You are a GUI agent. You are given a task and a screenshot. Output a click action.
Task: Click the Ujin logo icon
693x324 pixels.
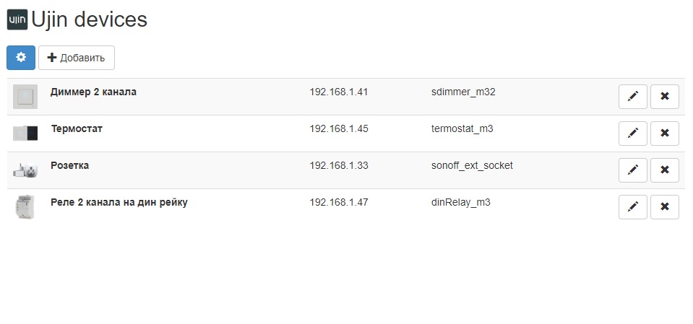[x=17, y=19]
